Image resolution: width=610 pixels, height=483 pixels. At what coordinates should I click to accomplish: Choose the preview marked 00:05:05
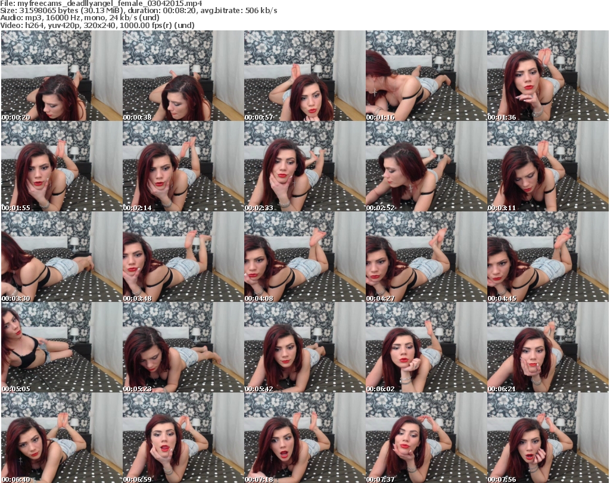[x=62, y=348]
